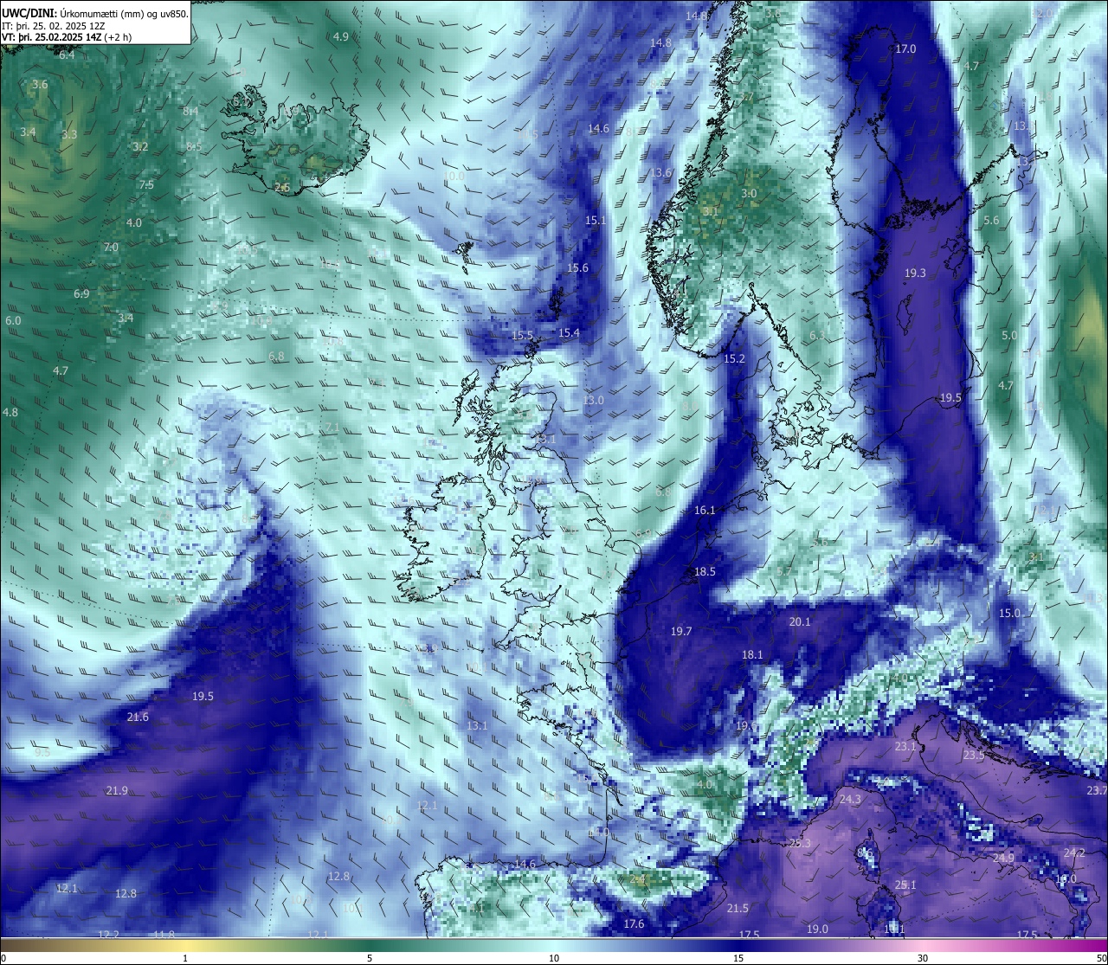
Task: Click the 3.6 value on the map
Action: coord(40,84)
